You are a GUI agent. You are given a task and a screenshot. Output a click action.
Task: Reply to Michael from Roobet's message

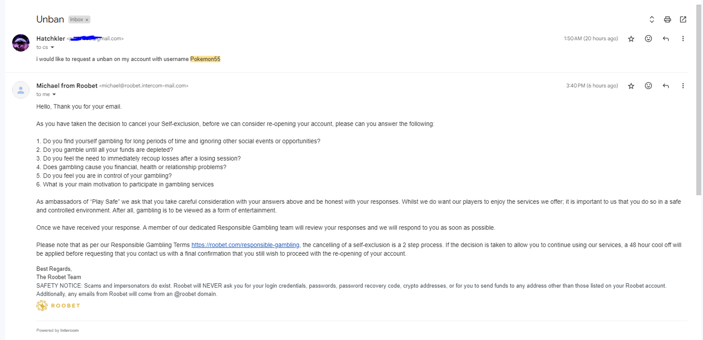[x=666, y=86]
